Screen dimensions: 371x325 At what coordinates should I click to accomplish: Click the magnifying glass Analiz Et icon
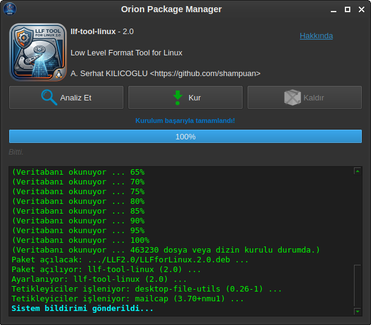coord(49,97)
